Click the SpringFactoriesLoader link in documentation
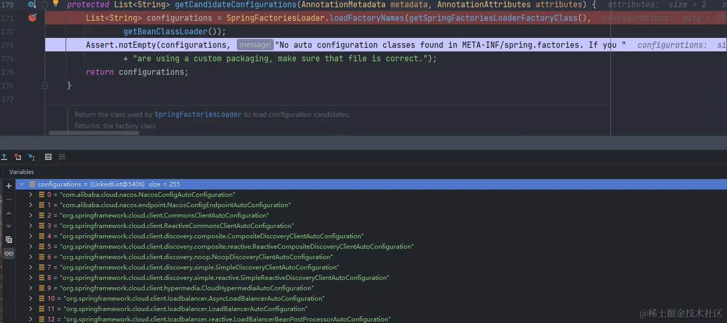Screen dimensions: 727x323 198,114
